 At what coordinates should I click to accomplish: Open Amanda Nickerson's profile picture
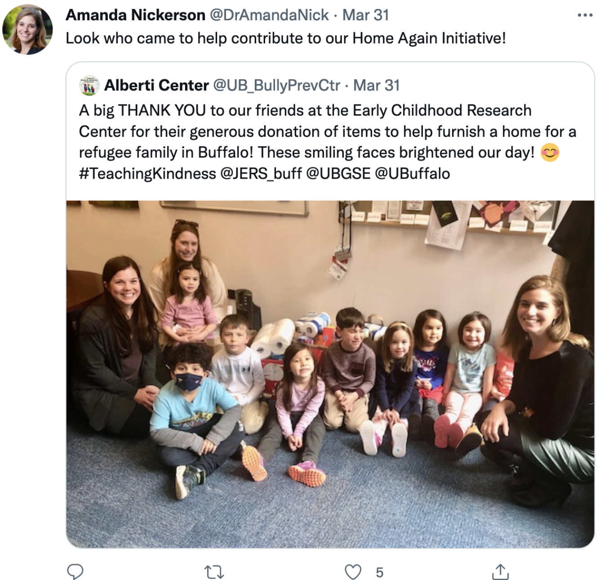(x=28, y=30)
